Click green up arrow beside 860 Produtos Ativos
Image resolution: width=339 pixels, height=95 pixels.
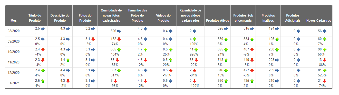coord(226,81)
